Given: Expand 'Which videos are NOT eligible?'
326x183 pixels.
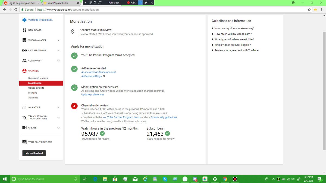Looking at the screenshot, I should pos(231,45).
